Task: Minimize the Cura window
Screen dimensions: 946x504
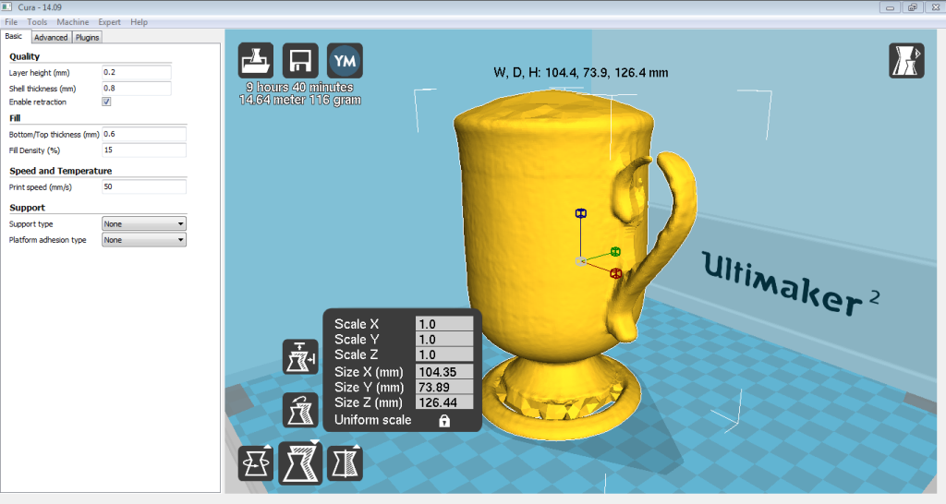Action: (890, 7)
